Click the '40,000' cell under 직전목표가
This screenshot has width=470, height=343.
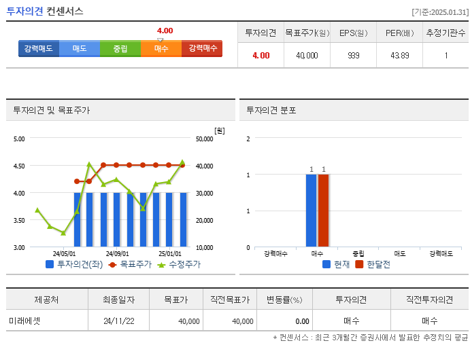(243, 321)
